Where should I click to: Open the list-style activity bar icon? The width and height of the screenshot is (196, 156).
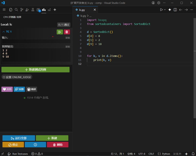click(49, 10)
